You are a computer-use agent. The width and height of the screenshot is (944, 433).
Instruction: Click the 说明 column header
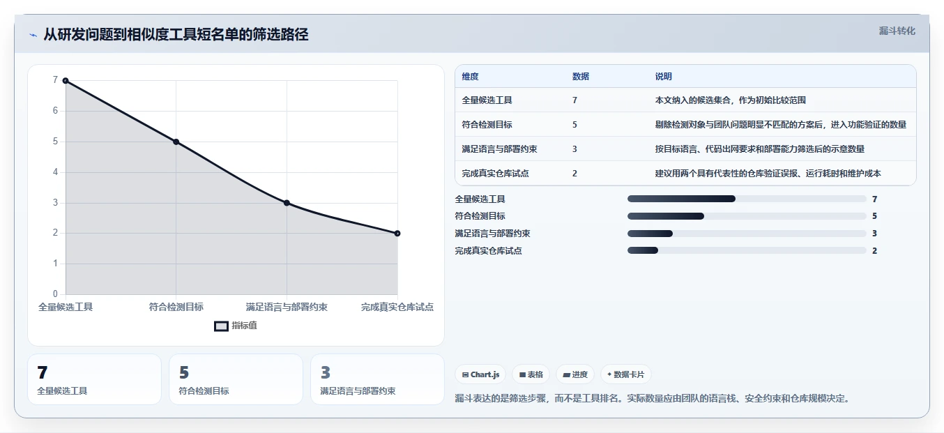(x=664, y=77)
